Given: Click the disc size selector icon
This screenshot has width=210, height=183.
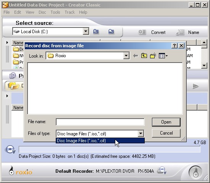Looking at the screenshot, I should pos(10,149).
